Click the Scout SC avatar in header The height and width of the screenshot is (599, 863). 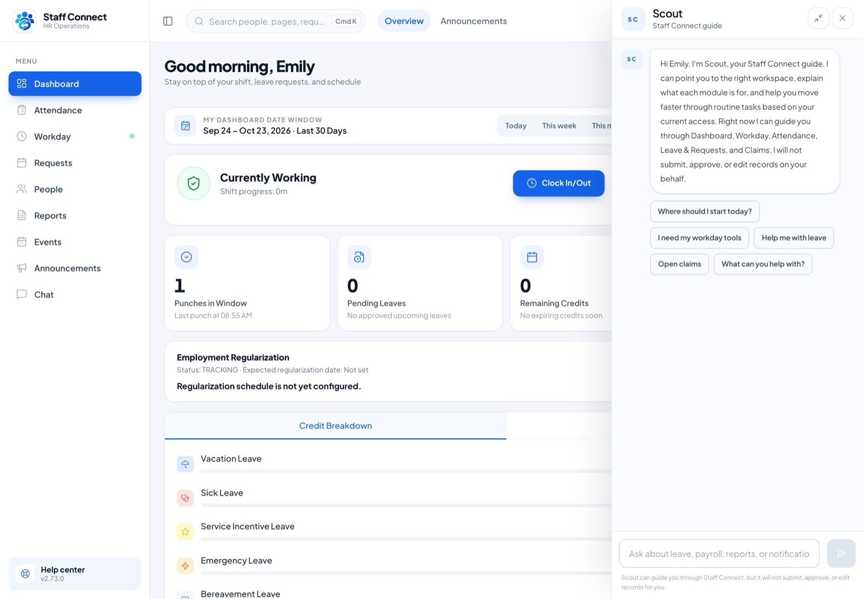(633, 19)
